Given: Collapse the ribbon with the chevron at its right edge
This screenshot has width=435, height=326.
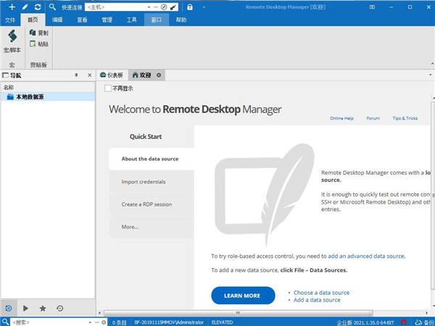Looking at the screenshot, I should (432, 64).
